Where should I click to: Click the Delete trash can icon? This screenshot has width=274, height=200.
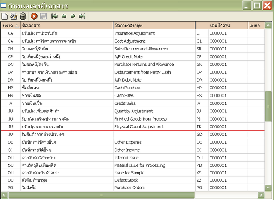click(x=23, y=16)
